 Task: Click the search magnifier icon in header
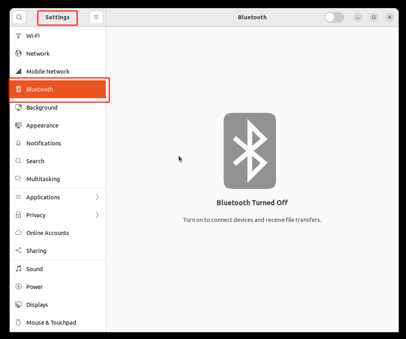tap(19, 17)
